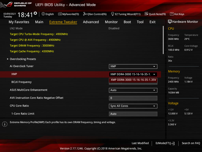Click Last Modified button

(140, 143)
